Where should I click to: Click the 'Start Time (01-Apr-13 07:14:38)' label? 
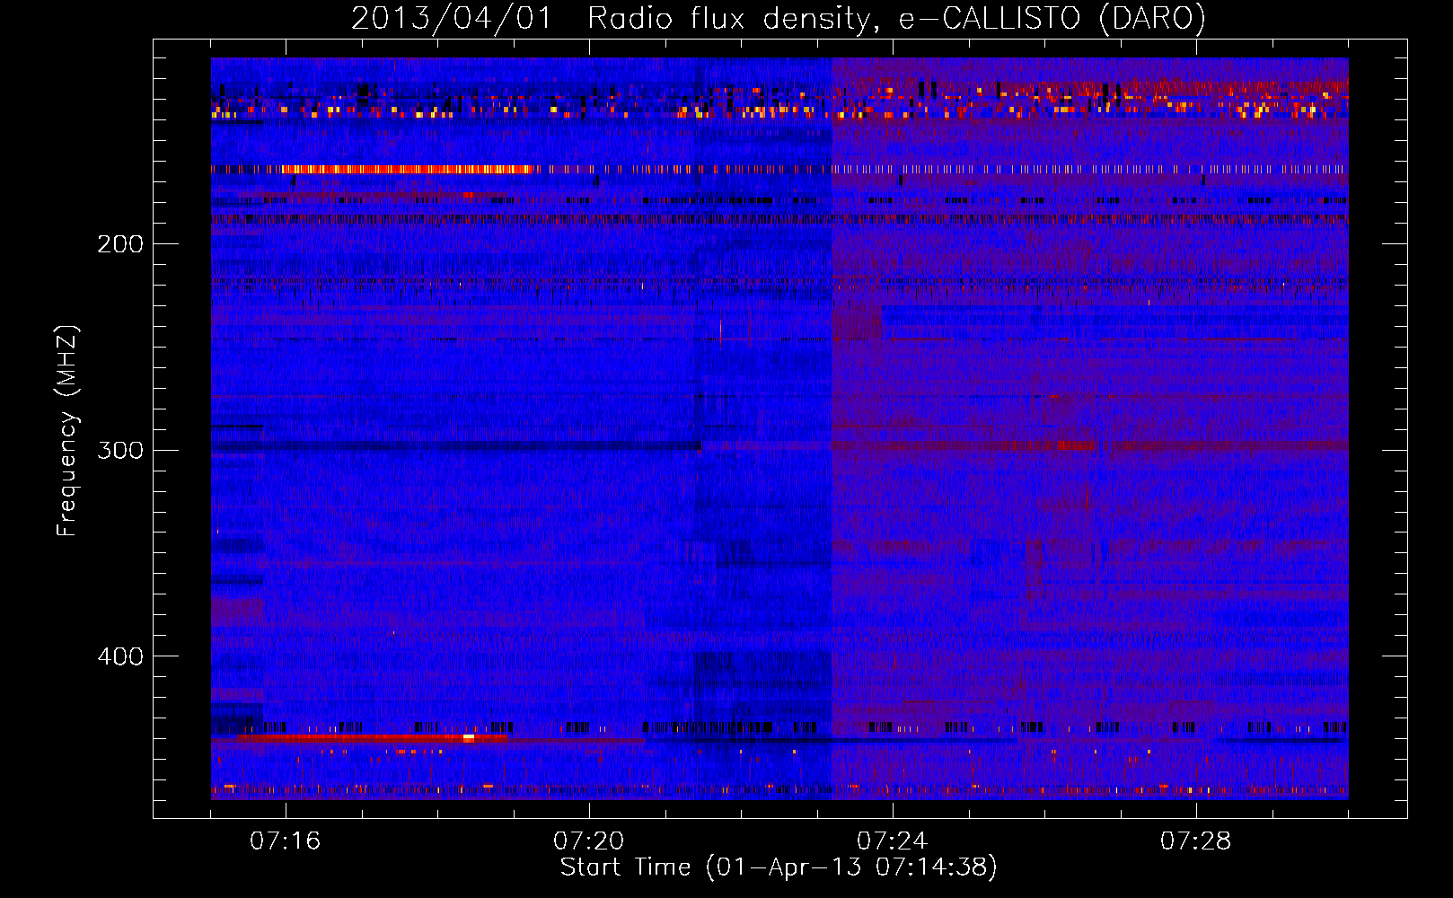point(779,867)
